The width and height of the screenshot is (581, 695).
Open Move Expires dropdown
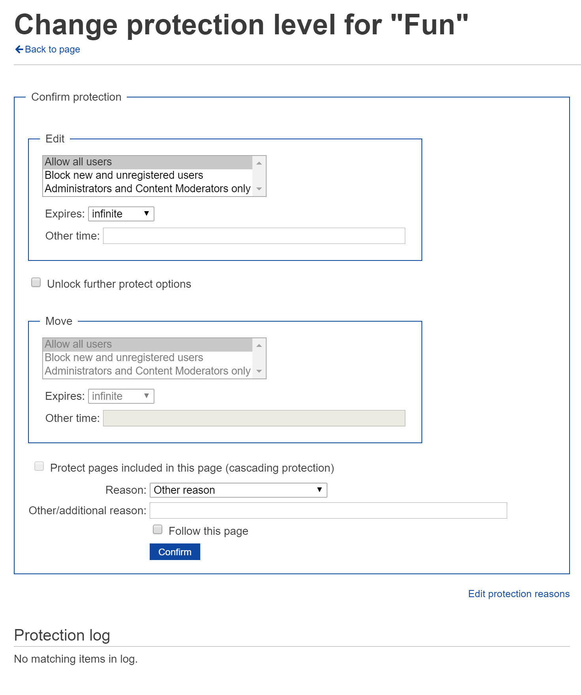[121, 396]
